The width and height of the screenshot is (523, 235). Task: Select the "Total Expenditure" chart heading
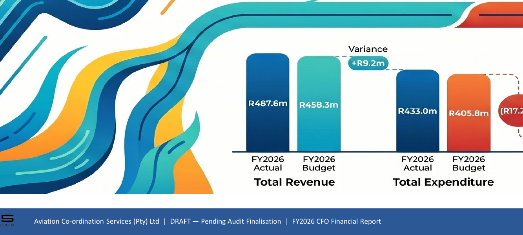pyautogui.click(x=443, y=182)
